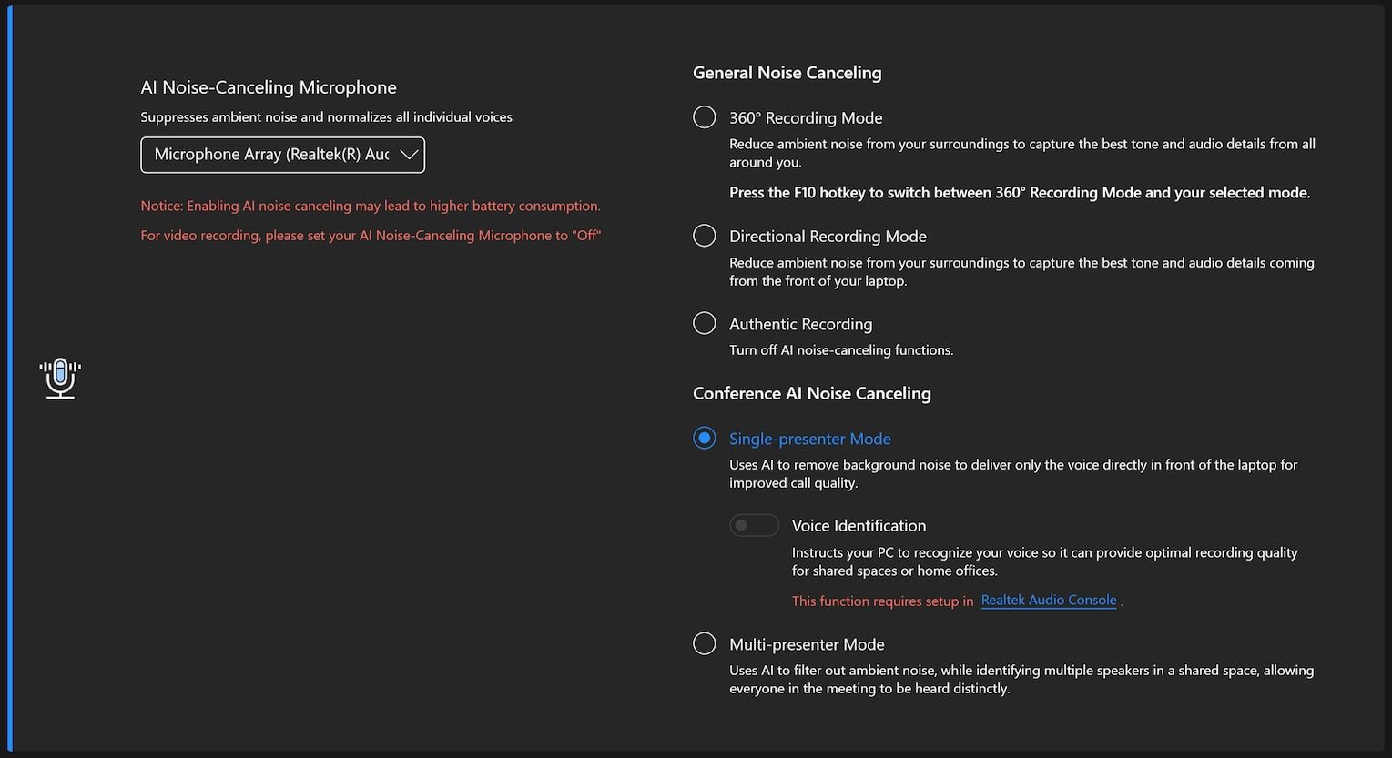Click the Voice Identification label
The image size is (1392, 758).
coord(859,525)
